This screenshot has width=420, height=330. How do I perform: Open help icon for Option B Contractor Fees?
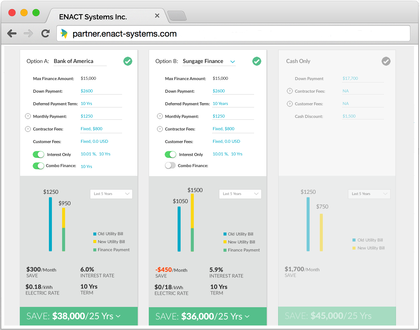coord(160,129)
